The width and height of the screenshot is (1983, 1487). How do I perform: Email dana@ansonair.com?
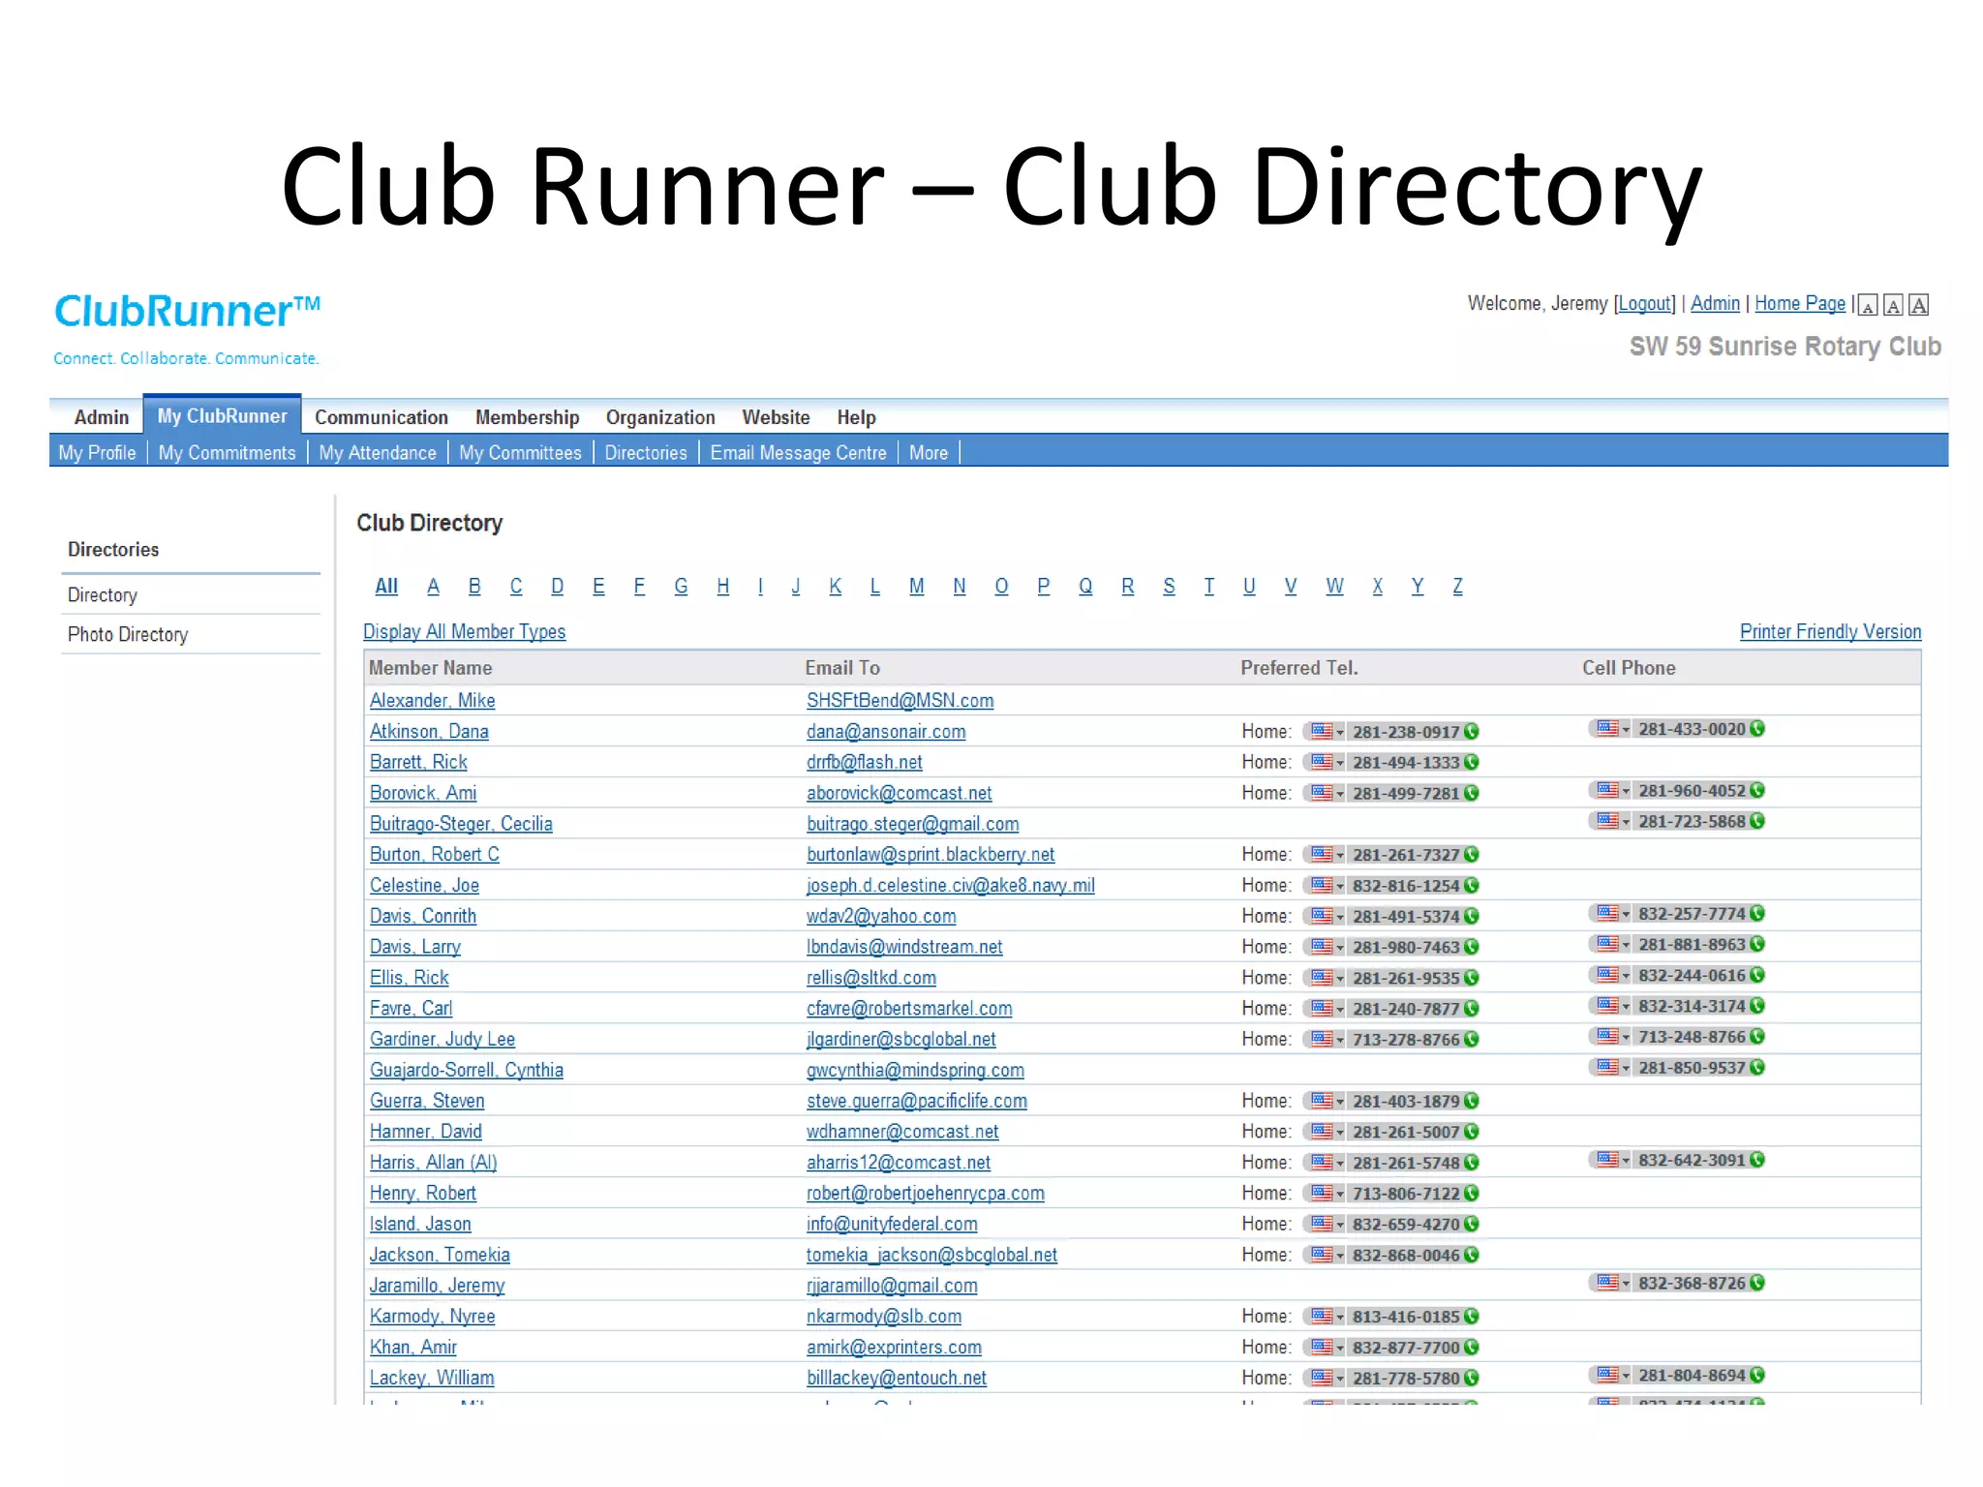pos(886,732)
